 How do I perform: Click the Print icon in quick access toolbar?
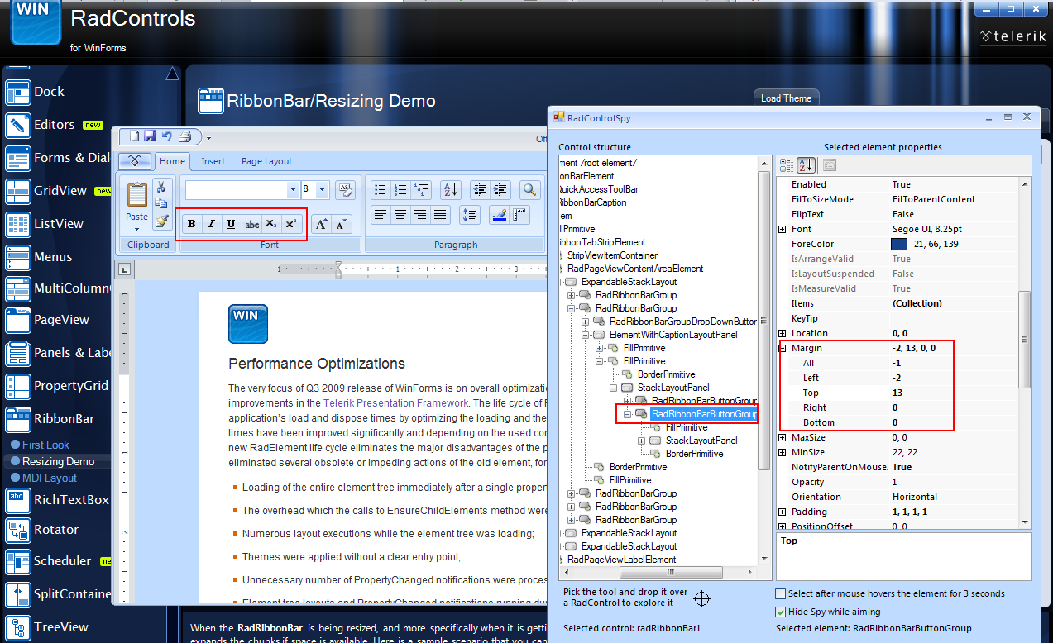pos(184,136)
